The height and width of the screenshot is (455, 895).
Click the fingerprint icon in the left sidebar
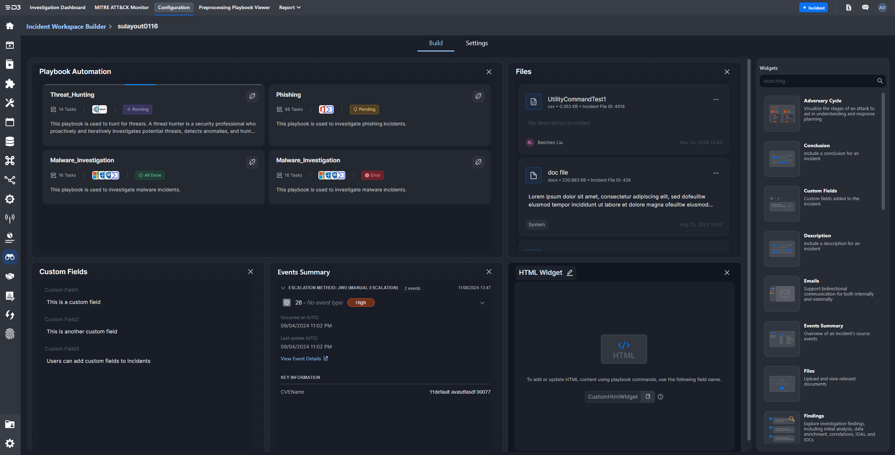[10, 334]
